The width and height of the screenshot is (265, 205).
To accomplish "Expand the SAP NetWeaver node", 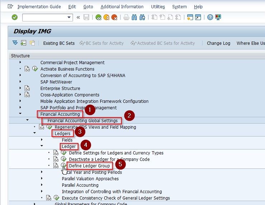I will [20, 81].
